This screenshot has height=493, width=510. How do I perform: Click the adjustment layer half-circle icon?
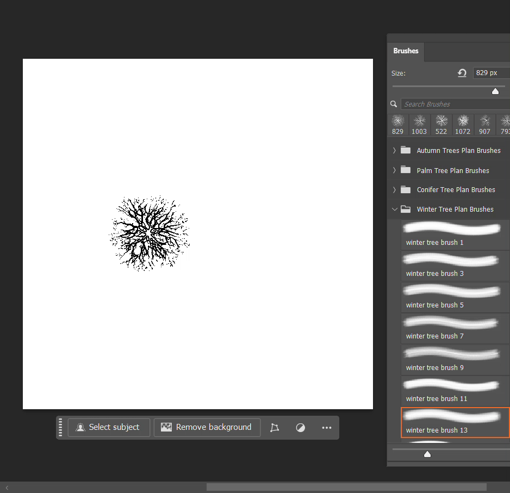coord(300,428)
